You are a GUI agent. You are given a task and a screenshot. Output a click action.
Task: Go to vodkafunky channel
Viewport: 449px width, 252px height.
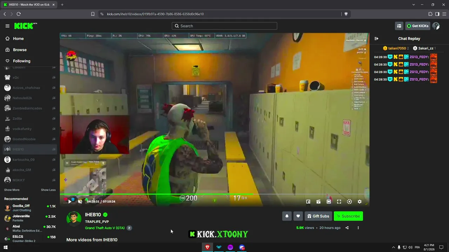pos(30,129)
